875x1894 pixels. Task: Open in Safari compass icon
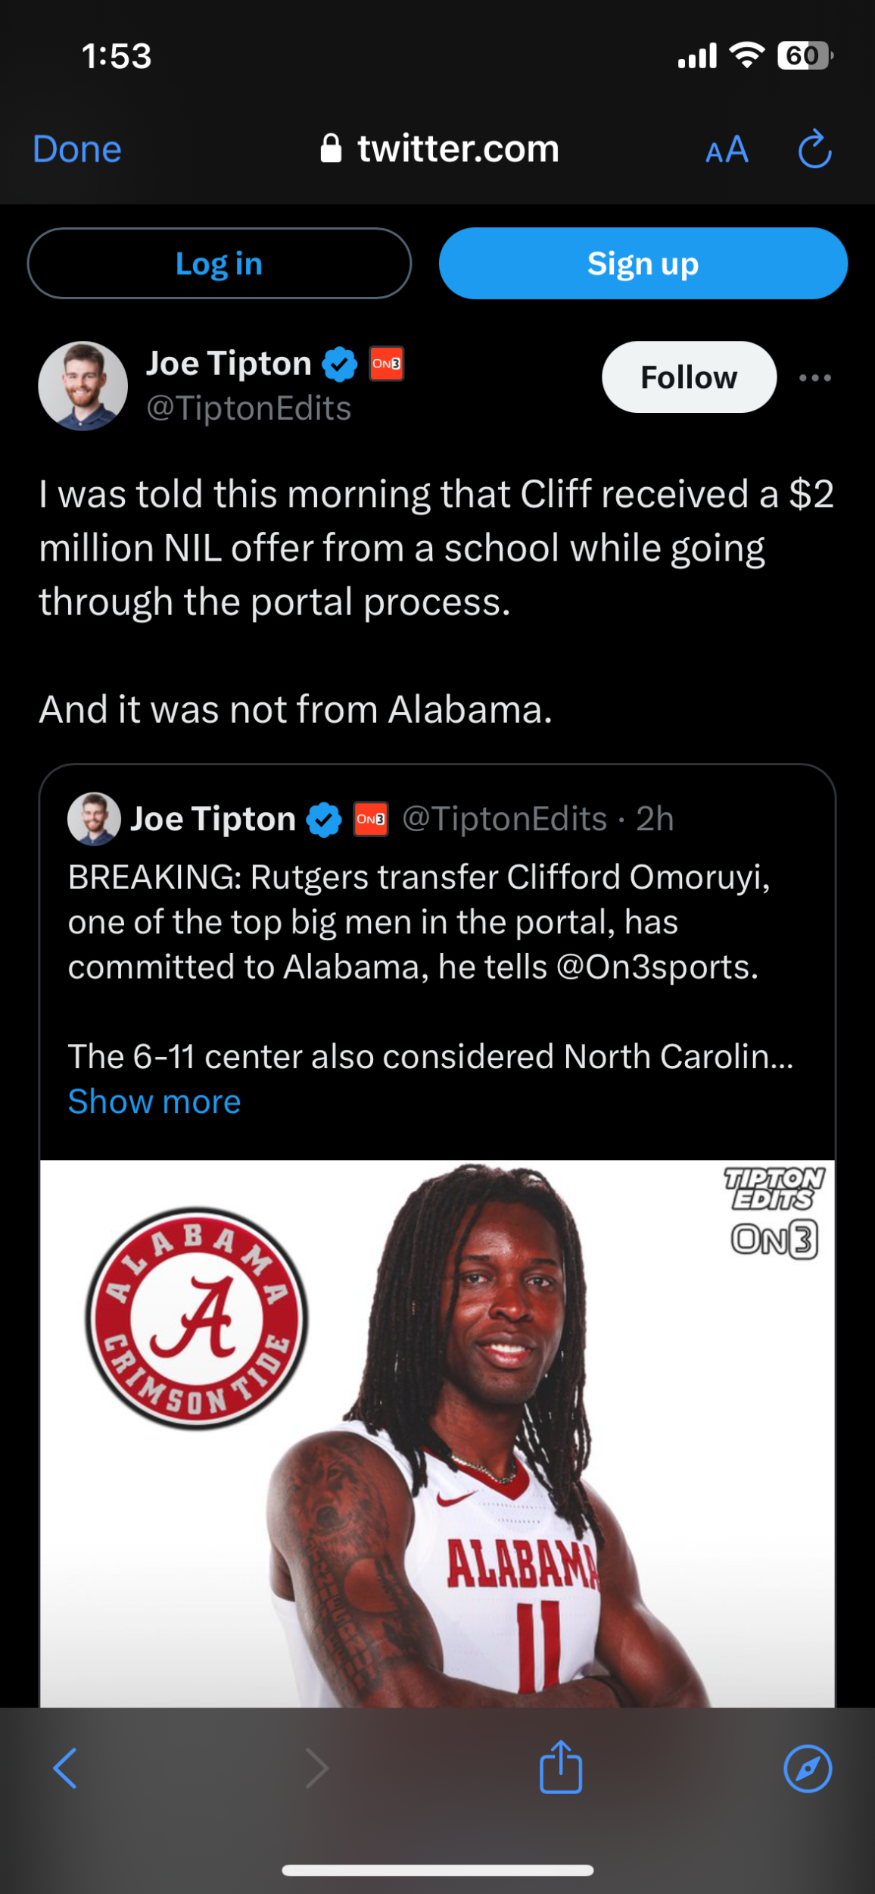pyautogui.click(x=808, y=1768)
